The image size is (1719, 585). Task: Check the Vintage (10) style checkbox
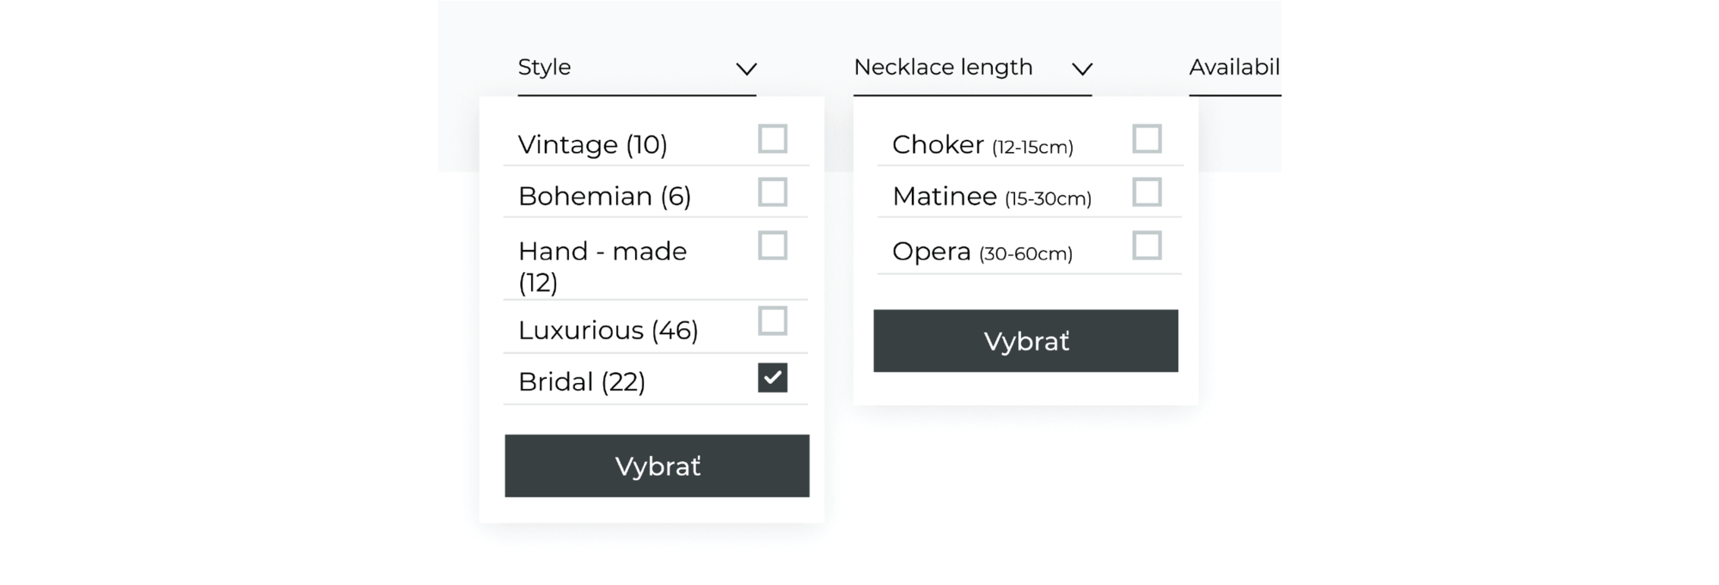pos(771,139)
